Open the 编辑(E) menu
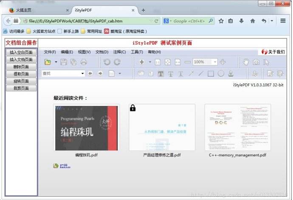This screenshot has width=293, height=200. click(67, 52)
